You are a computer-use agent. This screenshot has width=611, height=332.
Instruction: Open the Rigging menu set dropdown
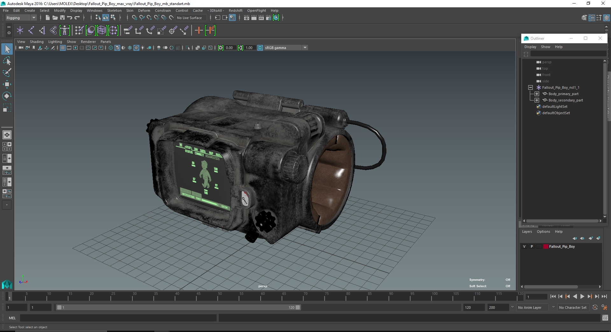coord(21,18)
